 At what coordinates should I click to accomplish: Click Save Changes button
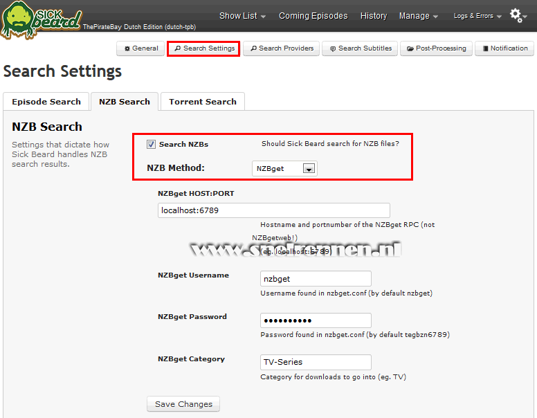click(x=183, y=404)
